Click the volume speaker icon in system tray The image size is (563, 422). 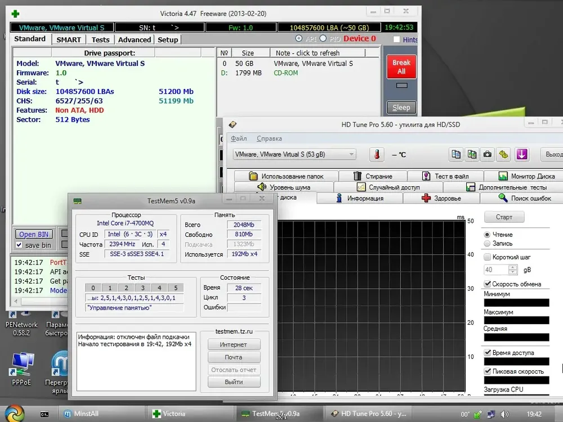tap(504, 414)
